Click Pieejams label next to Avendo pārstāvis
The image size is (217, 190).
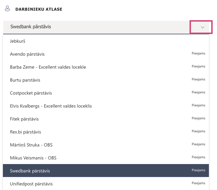click(x=198, y=54)
